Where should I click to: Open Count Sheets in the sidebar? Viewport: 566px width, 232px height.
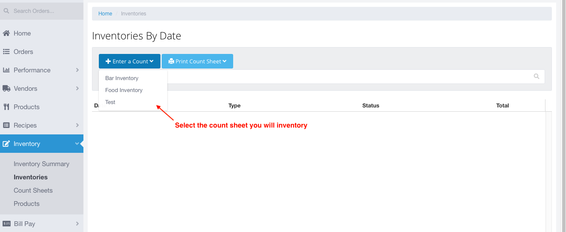tap(33, 190)
